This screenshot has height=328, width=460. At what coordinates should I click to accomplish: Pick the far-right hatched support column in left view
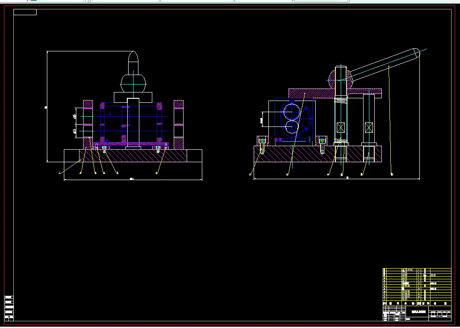(179, 125)
